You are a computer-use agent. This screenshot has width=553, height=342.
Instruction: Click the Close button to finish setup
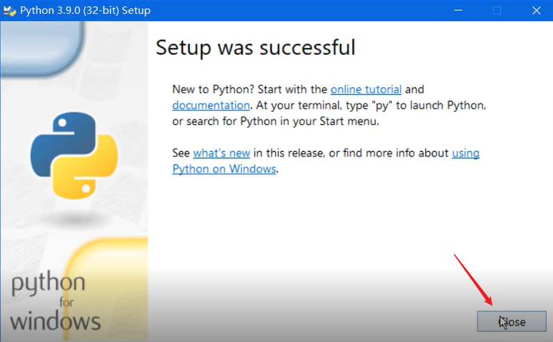[x=511, y=321]
